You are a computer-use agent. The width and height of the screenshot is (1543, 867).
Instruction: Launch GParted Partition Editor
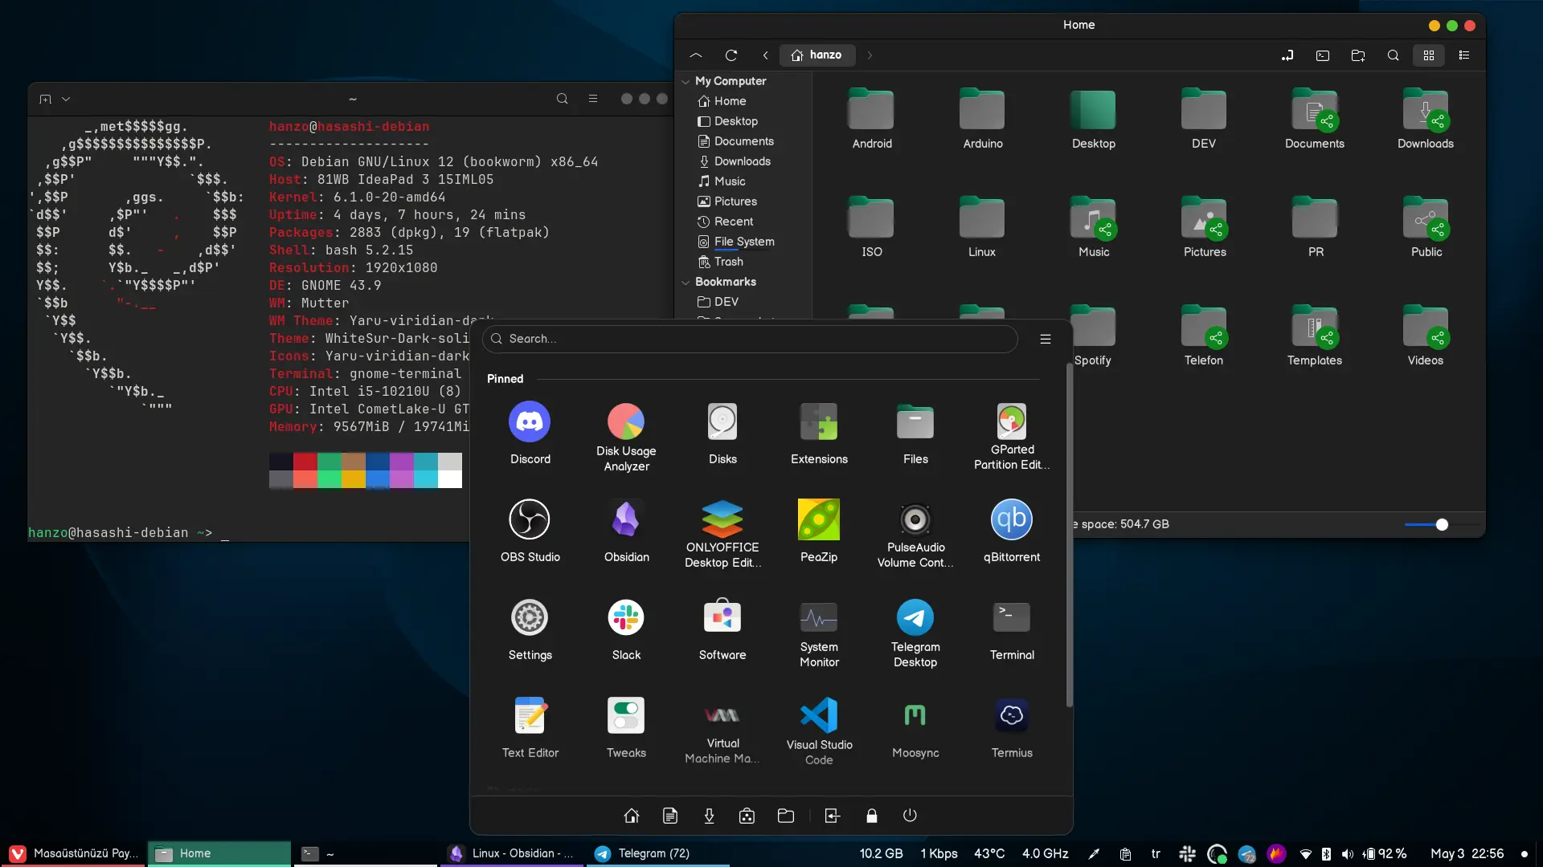(1012, 438)
